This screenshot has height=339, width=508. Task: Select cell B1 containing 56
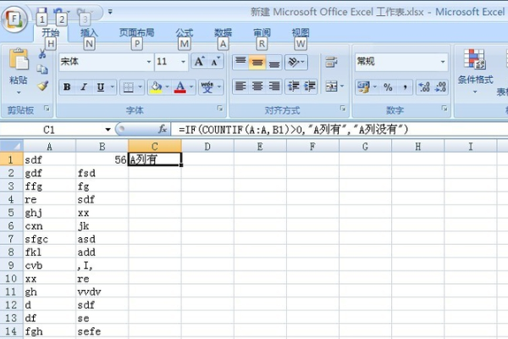(102, 159)
